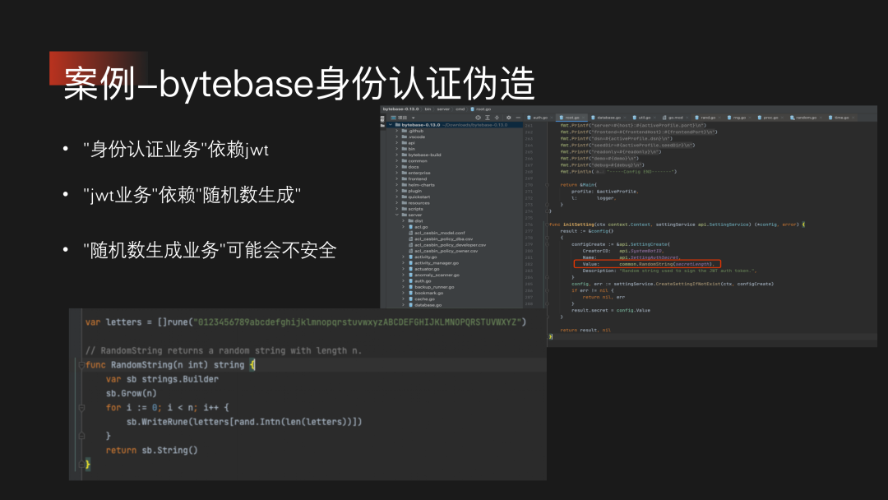Image resolution: width=888 pixels, height=500 pixels.
Task: Click the root.go breadcrumb
Action: click(x=481, y=109)
